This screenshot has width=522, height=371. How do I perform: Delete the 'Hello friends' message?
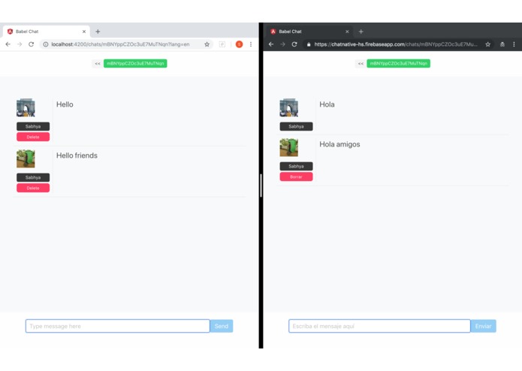coord(33,188)
